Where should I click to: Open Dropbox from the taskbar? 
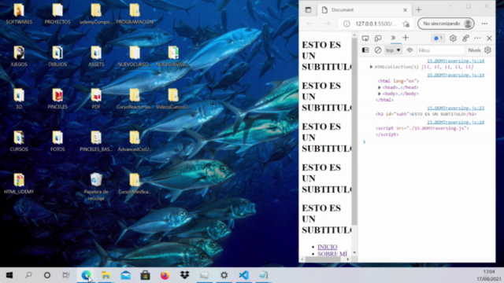184,275
